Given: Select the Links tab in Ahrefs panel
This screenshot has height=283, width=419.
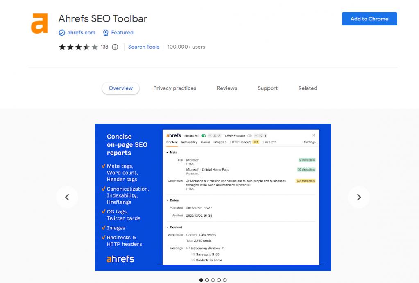Looking at the screenshot, I should (270, 142).
